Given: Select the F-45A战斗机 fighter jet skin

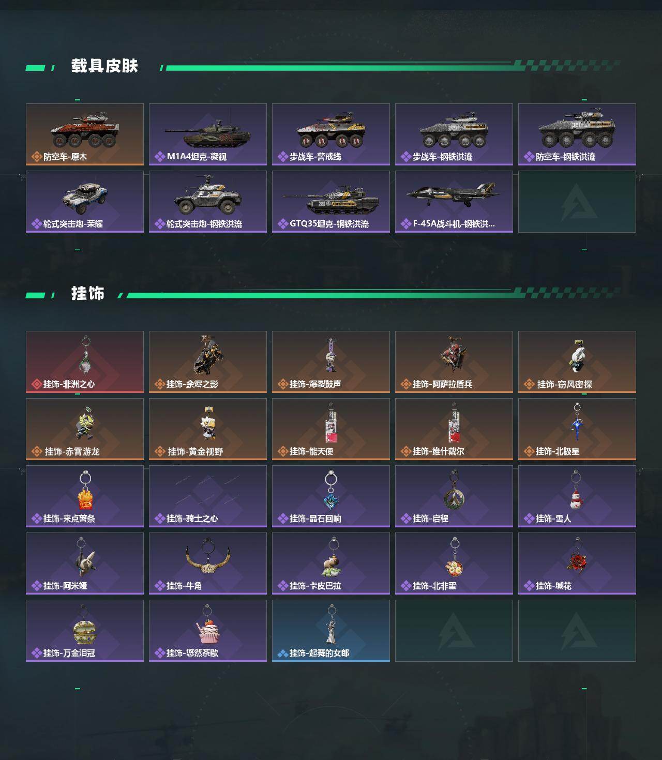Looking at the screenshot, I should tap(454, 202).
